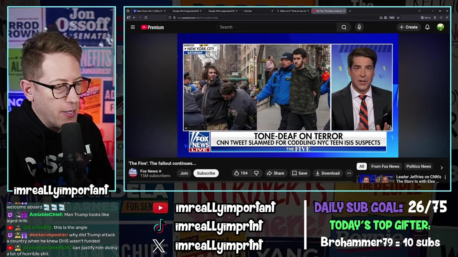
Task: Join the Fox News channel membership
Action: pos(184,173)
